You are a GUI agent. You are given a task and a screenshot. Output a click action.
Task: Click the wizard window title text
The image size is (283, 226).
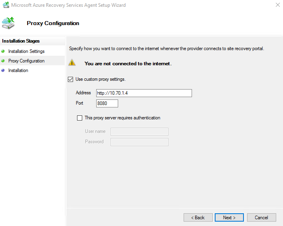68,5
